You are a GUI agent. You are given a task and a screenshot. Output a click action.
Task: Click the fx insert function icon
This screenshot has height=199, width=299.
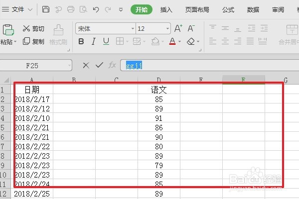pos(112,65)
